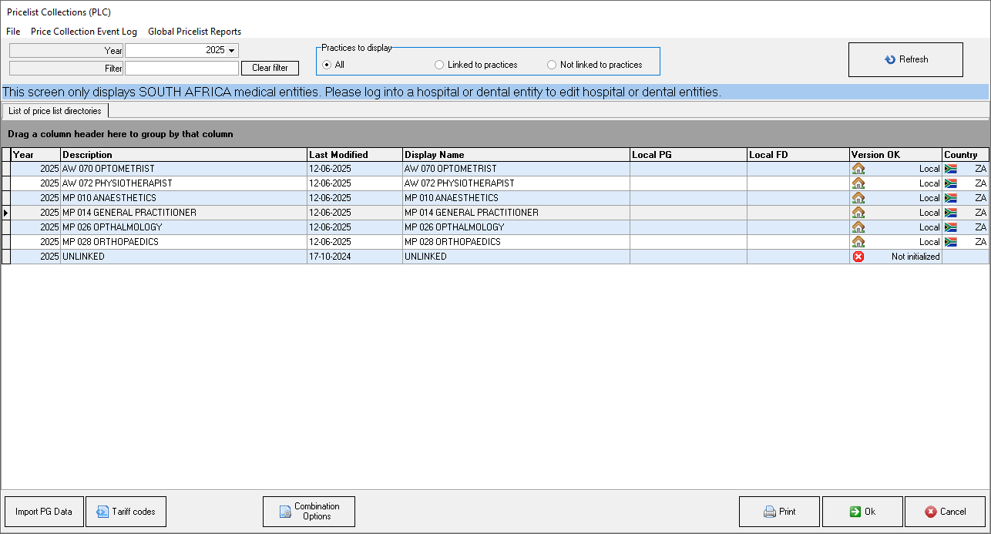Click the South Africa flag in MP 014 GENERAL PRACTITIONER row

click(x=950, y=213)
